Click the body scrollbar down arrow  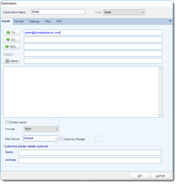160,115
